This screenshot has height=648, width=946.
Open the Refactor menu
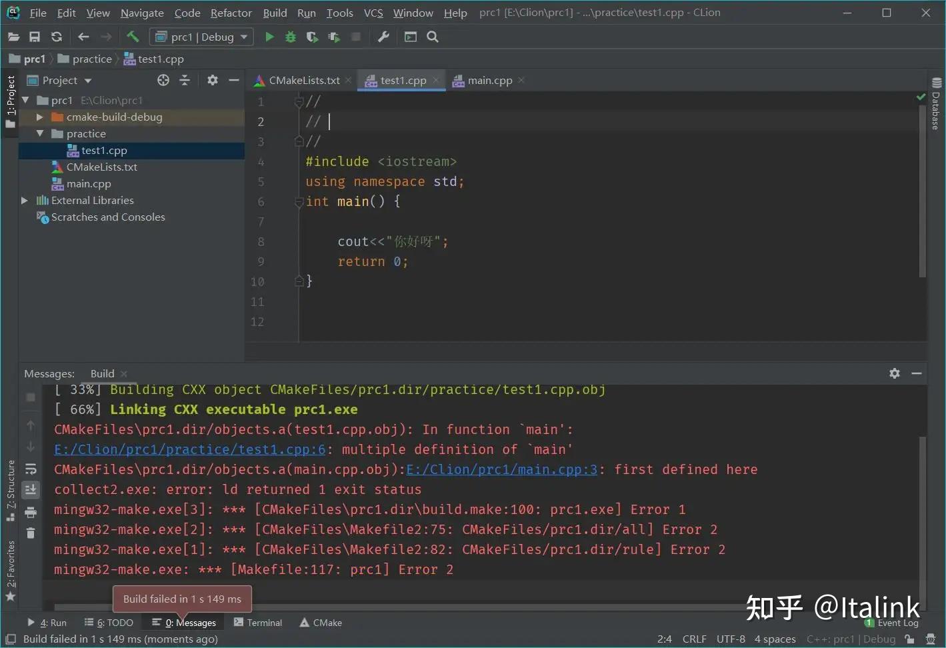(231, 13)
